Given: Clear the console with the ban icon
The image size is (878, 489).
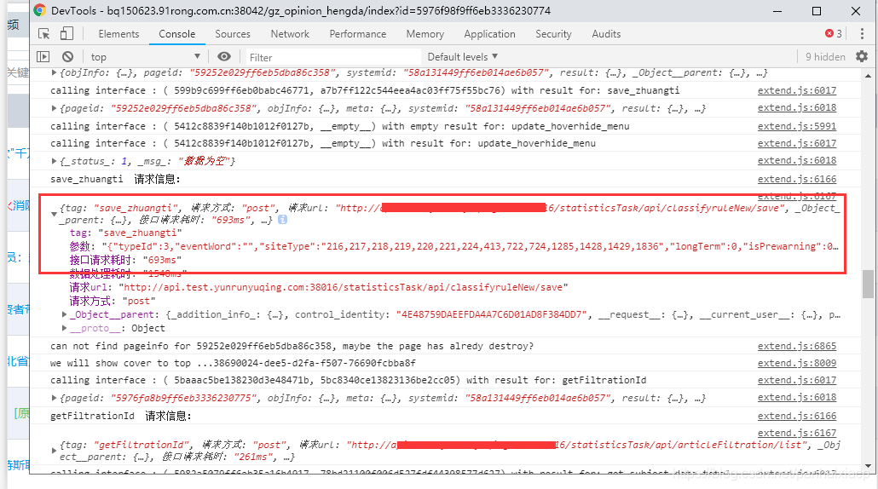Looking at the screenshot, I should click(x=67, y=56).
